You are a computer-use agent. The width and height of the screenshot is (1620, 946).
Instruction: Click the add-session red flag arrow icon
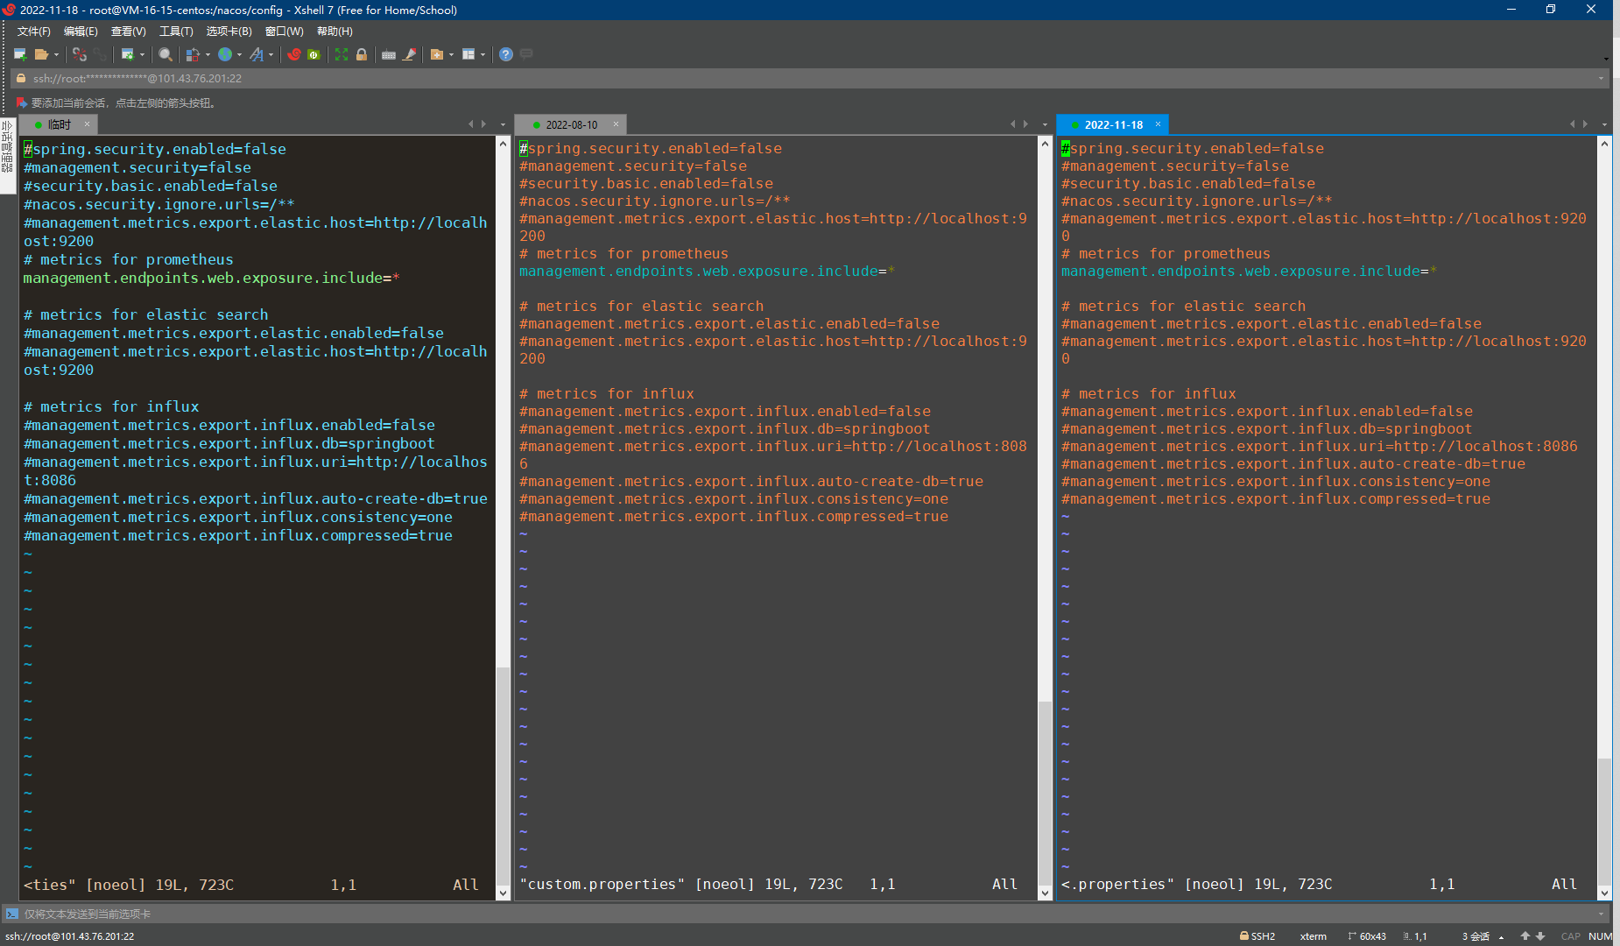pyautogui.click(x=22, y=102)
